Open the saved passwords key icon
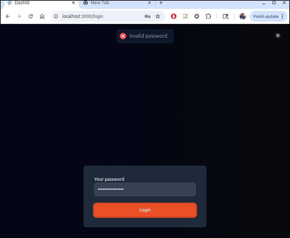This screenshot has height=238, width=290. tap(148, 17)
